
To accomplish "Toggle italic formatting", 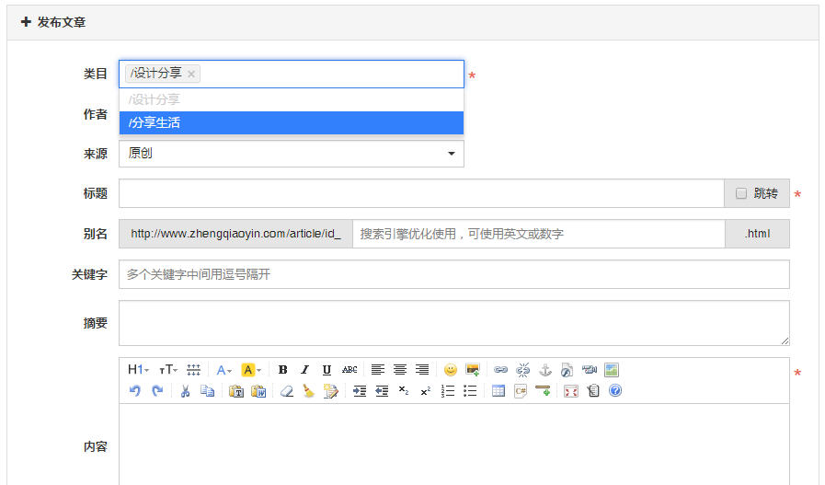I will [x=304, y=370].
